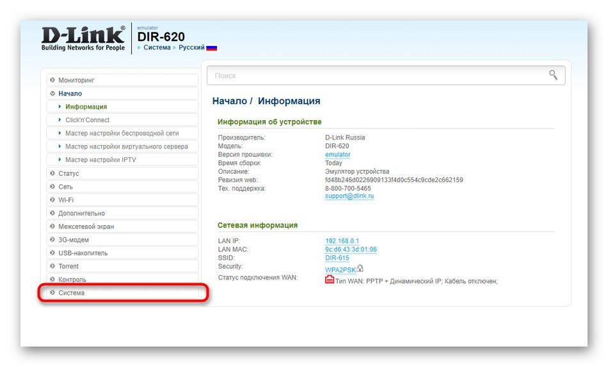The image size is (608, 367).
Task: Click the Начало breadcrumb heading
Action: point(230,101)
